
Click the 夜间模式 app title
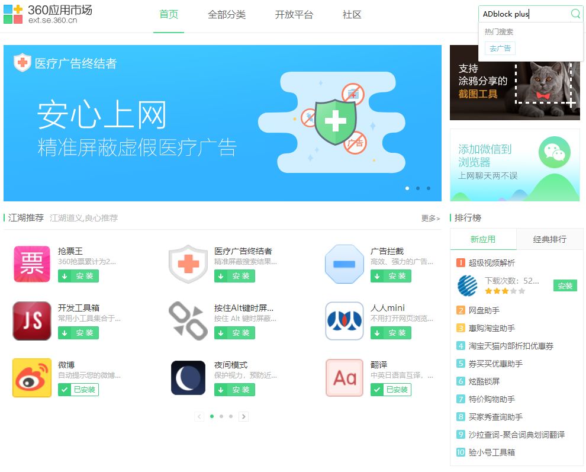[231, 365]
